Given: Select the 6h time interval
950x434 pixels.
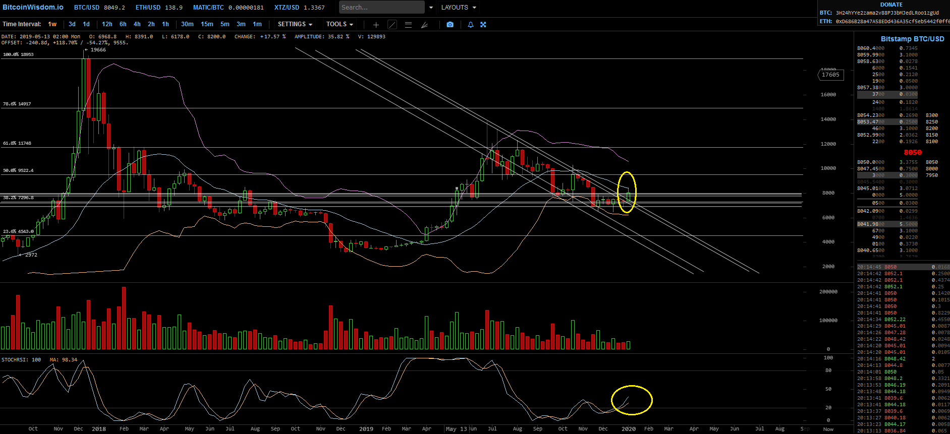Looking at the screenshot, I should tap(123, 24).
